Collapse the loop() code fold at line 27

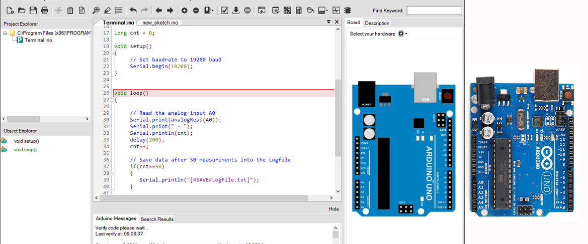point(111,100)
